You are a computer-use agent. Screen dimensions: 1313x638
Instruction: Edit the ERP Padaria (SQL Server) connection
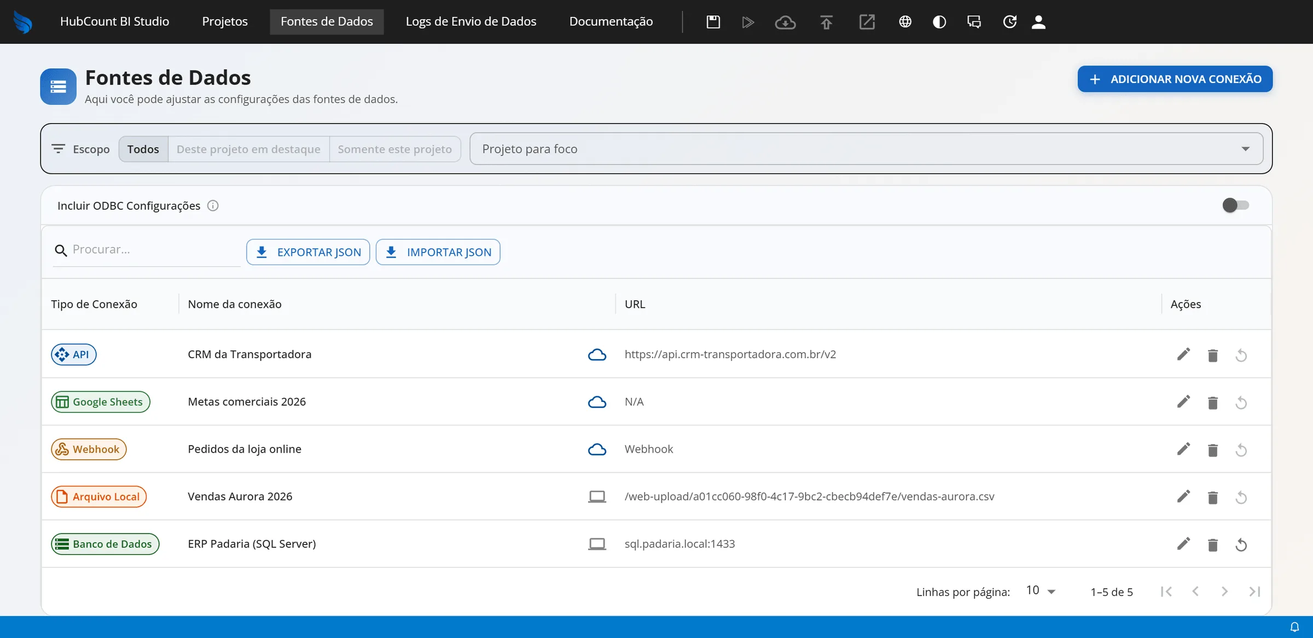point(1183,544)
